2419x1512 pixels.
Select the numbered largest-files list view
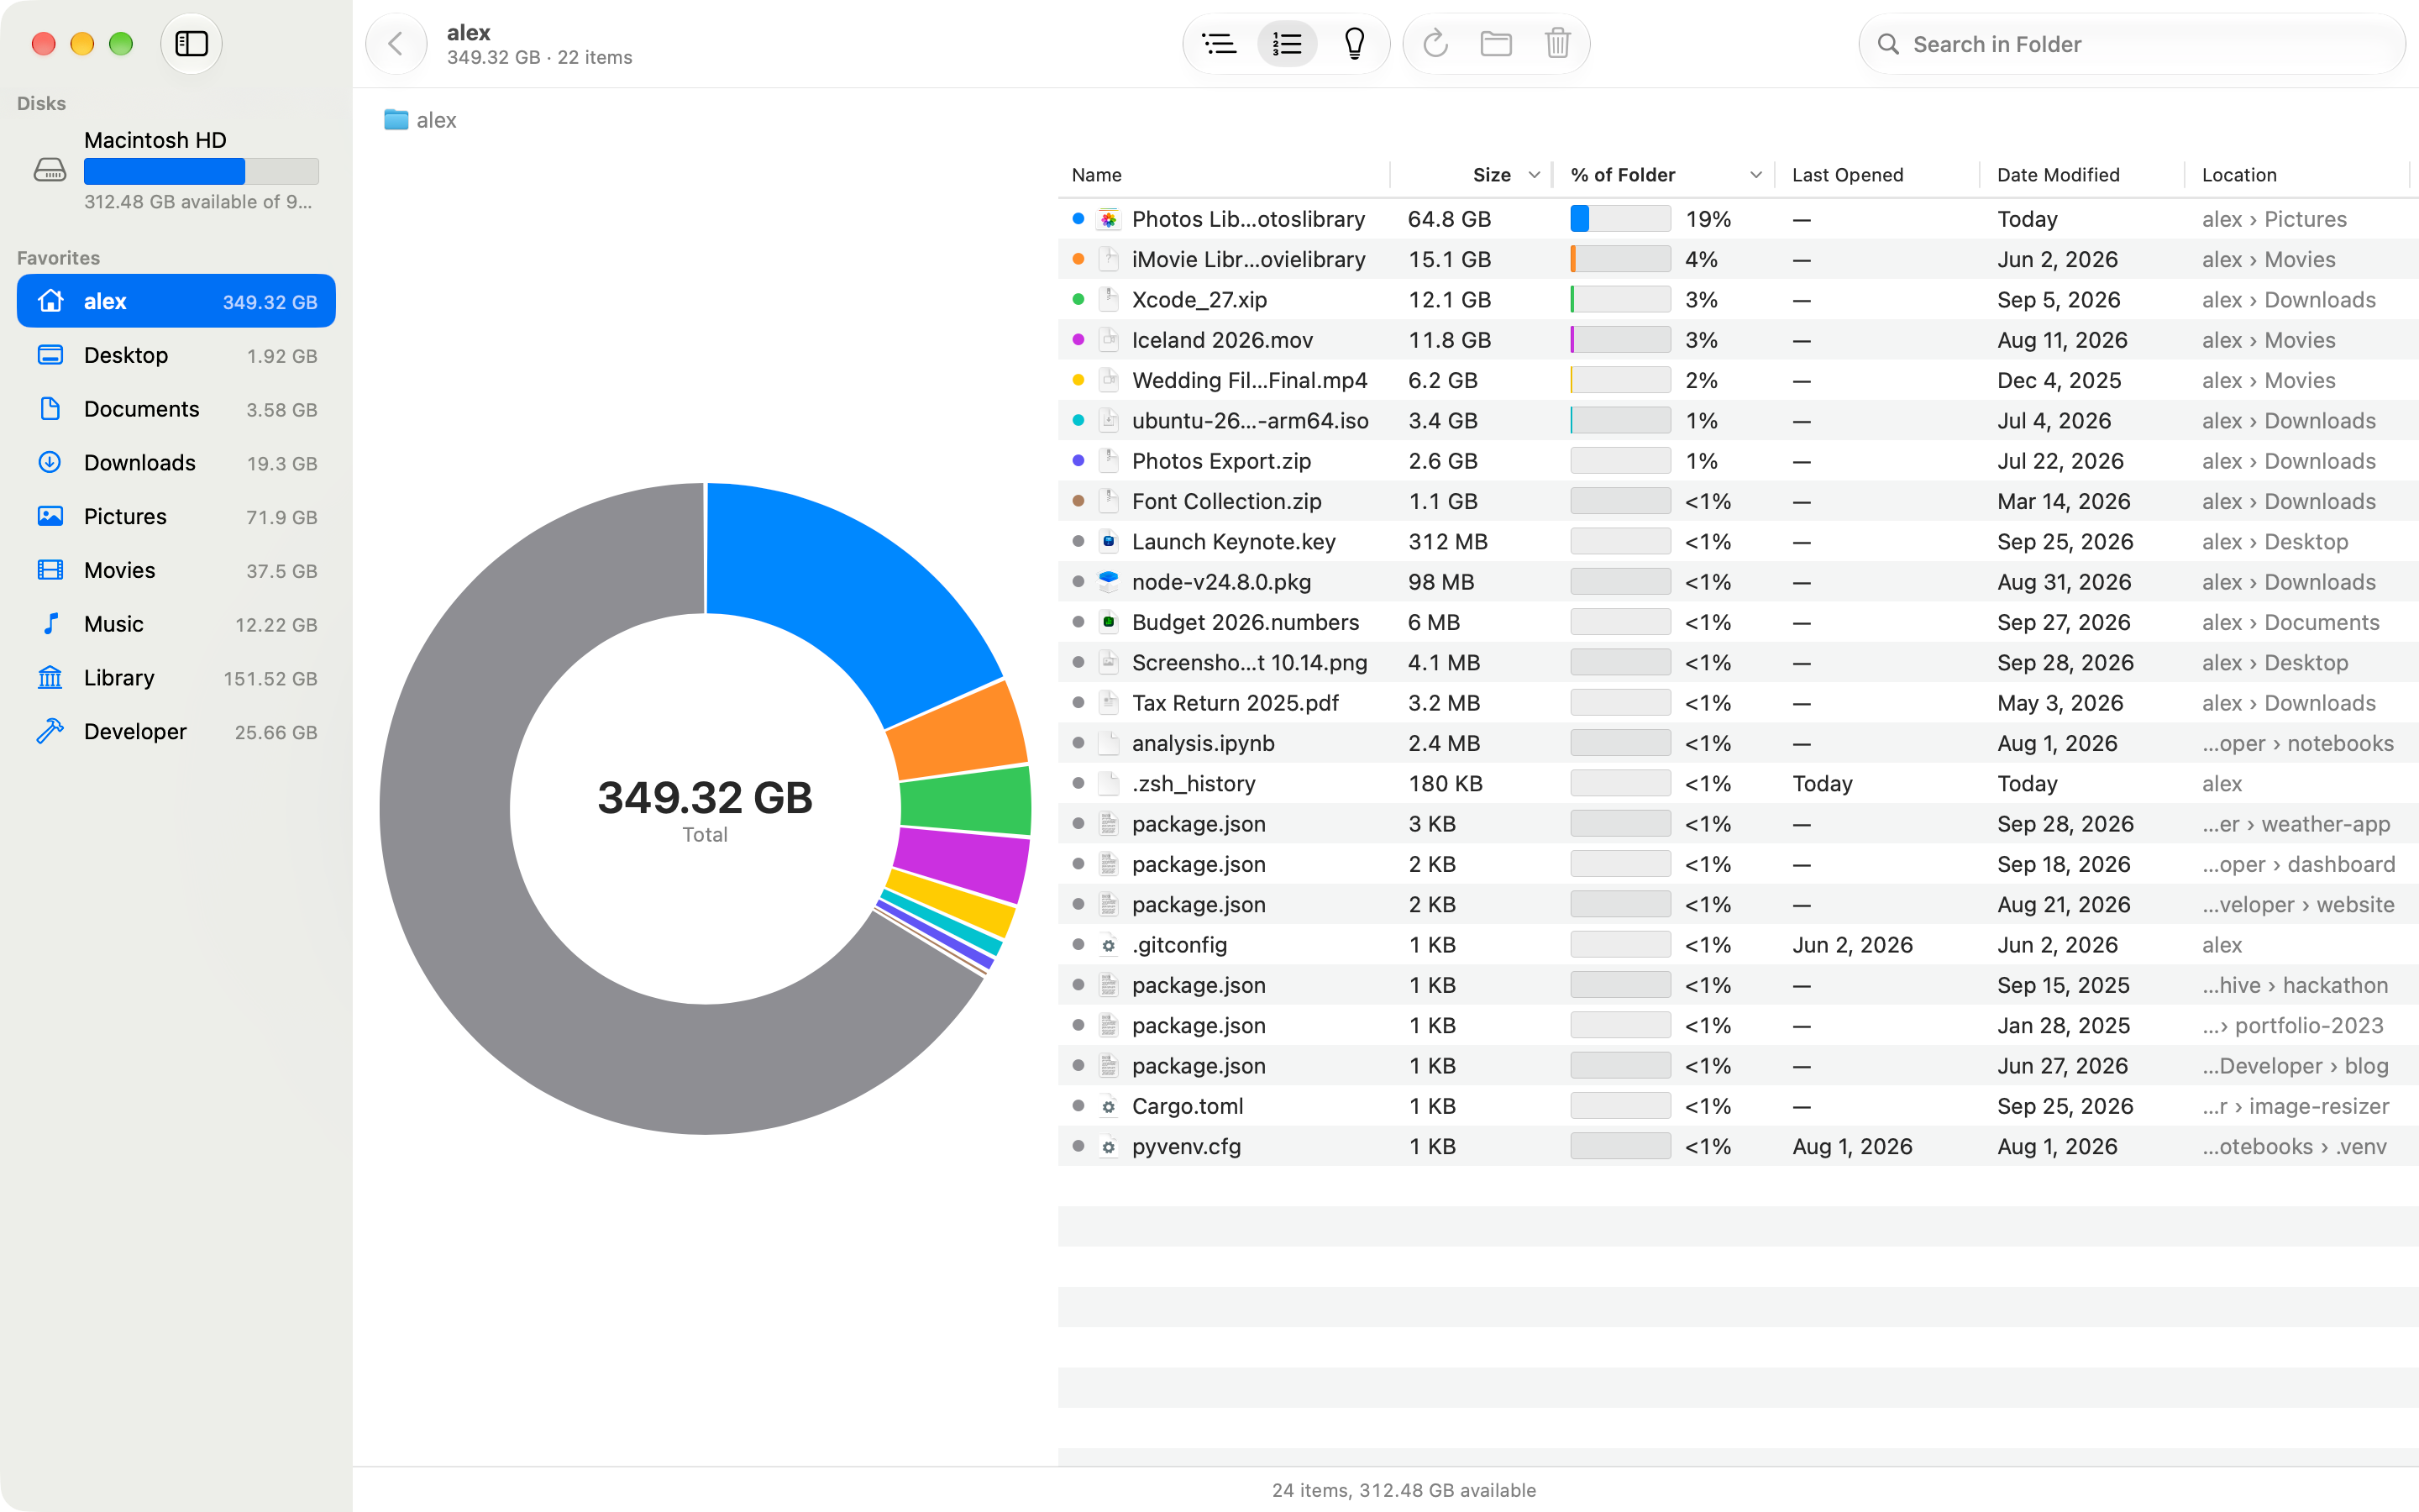pyautogui.click(x=1287, y=44)
